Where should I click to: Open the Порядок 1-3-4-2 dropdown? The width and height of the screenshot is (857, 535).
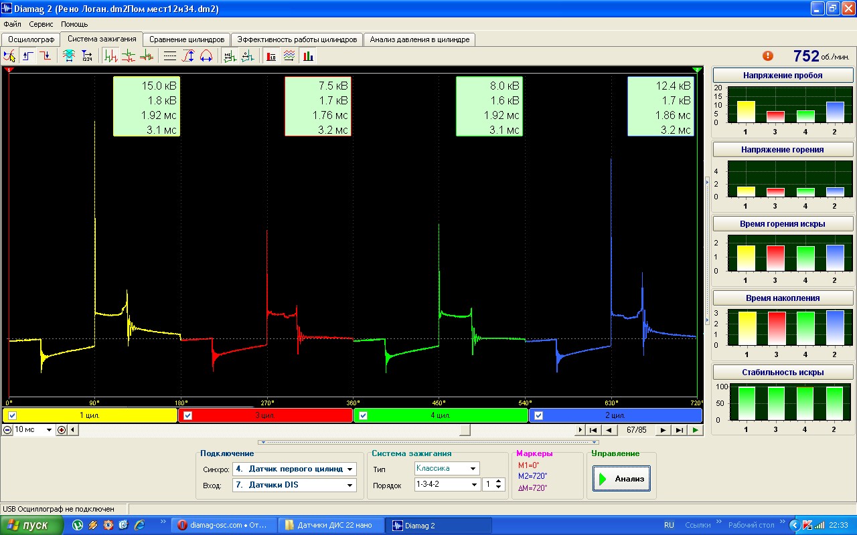click(475, 485)
